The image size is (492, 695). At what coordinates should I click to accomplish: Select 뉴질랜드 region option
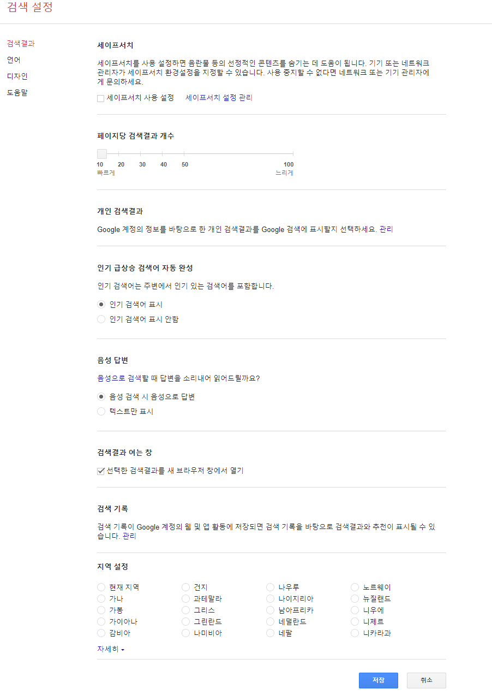tap(355, 598)
